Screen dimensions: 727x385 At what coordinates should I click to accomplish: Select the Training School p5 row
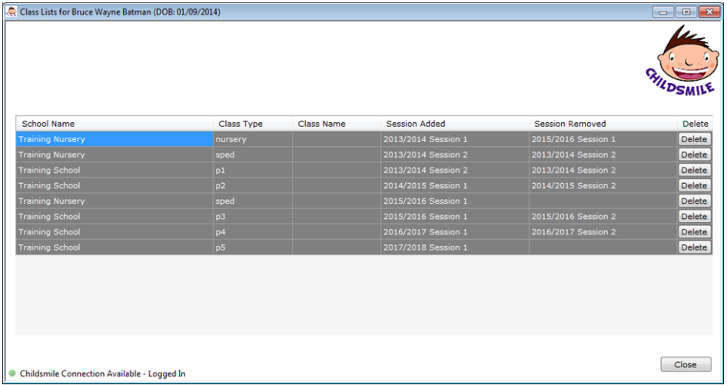coord(114,247)
